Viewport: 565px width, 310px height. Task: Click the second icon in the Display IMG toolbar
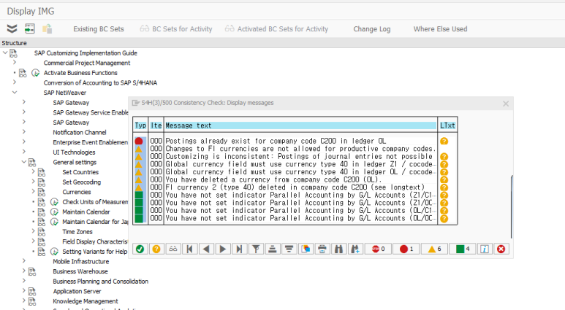point(30,28)
